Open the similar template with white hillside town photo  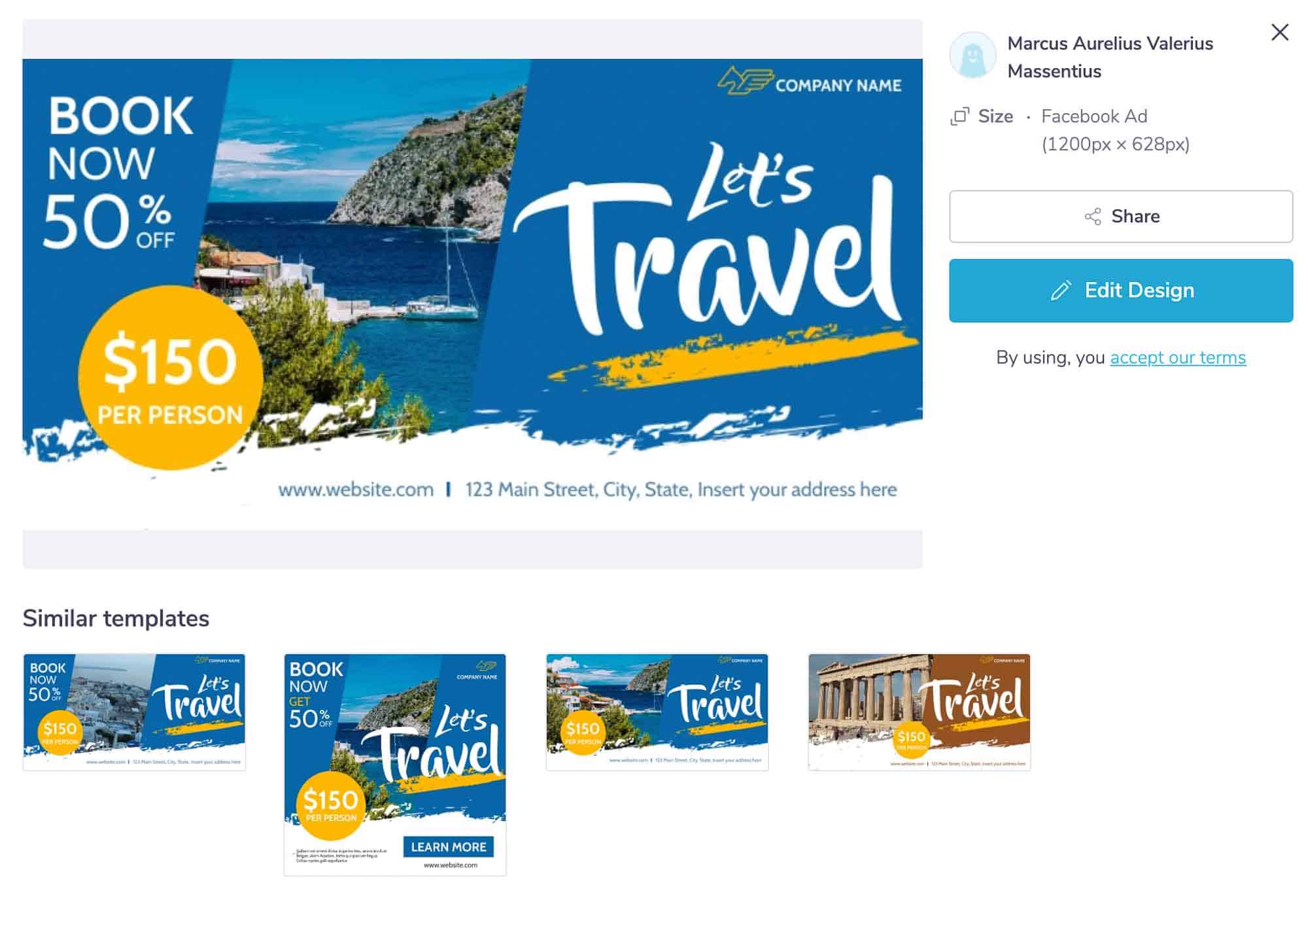(134, 712)
